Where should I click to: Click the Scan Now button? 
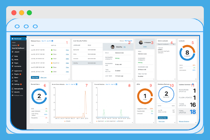(35, 78)
